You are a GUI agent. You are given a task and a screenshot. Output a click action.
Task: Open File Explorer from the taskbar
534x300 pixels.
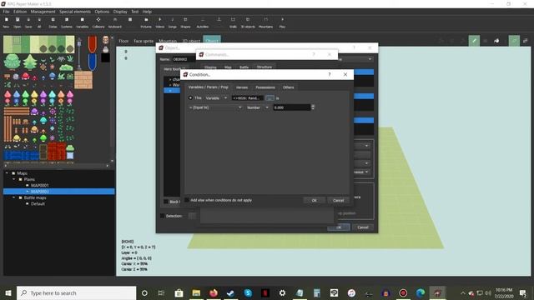coord(196,292)
